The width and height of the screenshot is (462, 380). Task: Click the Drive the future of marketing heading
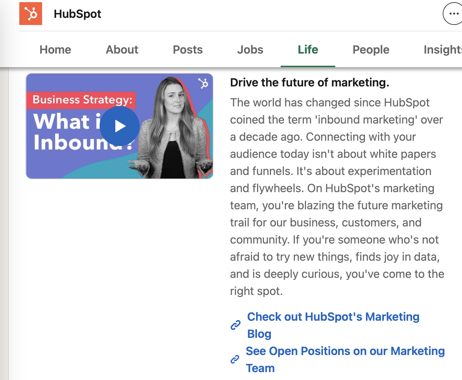coord(309,82)
